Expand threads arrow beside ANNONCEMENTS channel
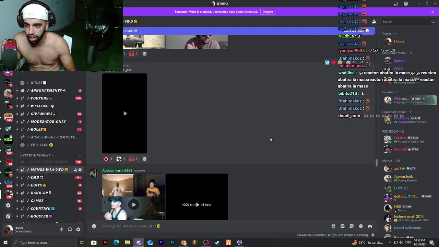439x247 pixels. click(x=17, y=91)
